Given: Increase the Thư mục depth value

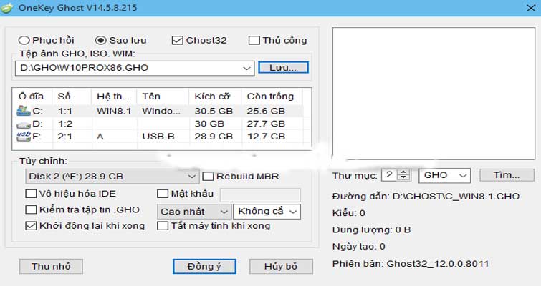Looking at the screenshot, I should click(x=403, y=172).
